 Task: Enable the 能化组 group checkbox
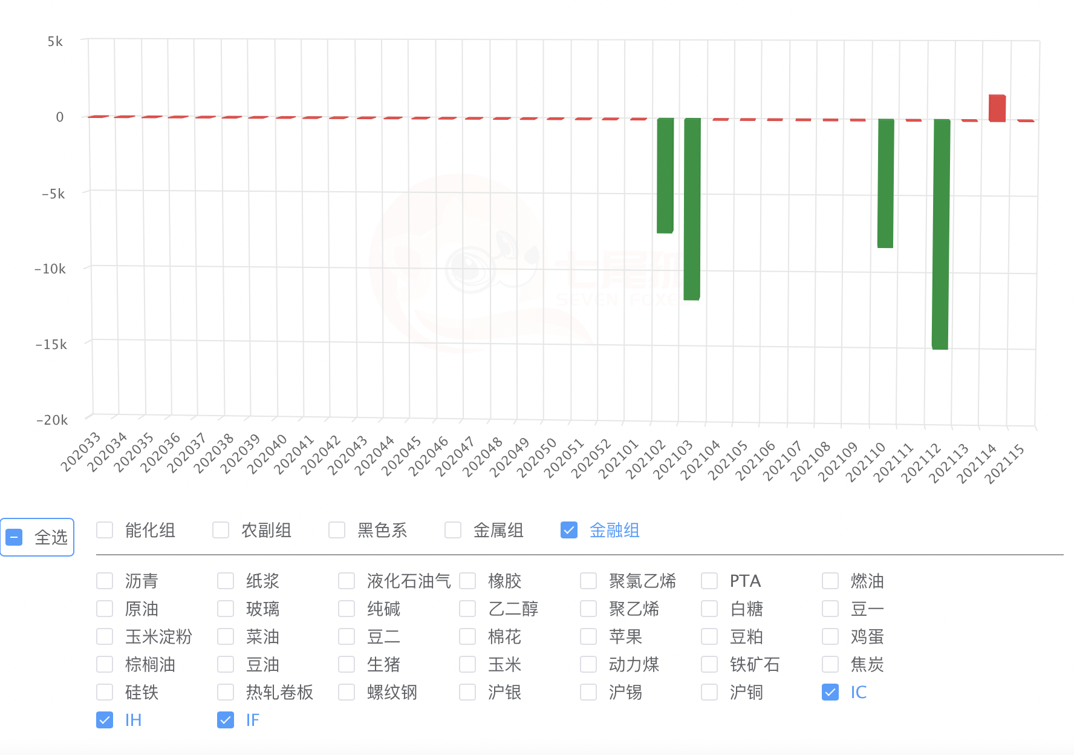(105, 530)
